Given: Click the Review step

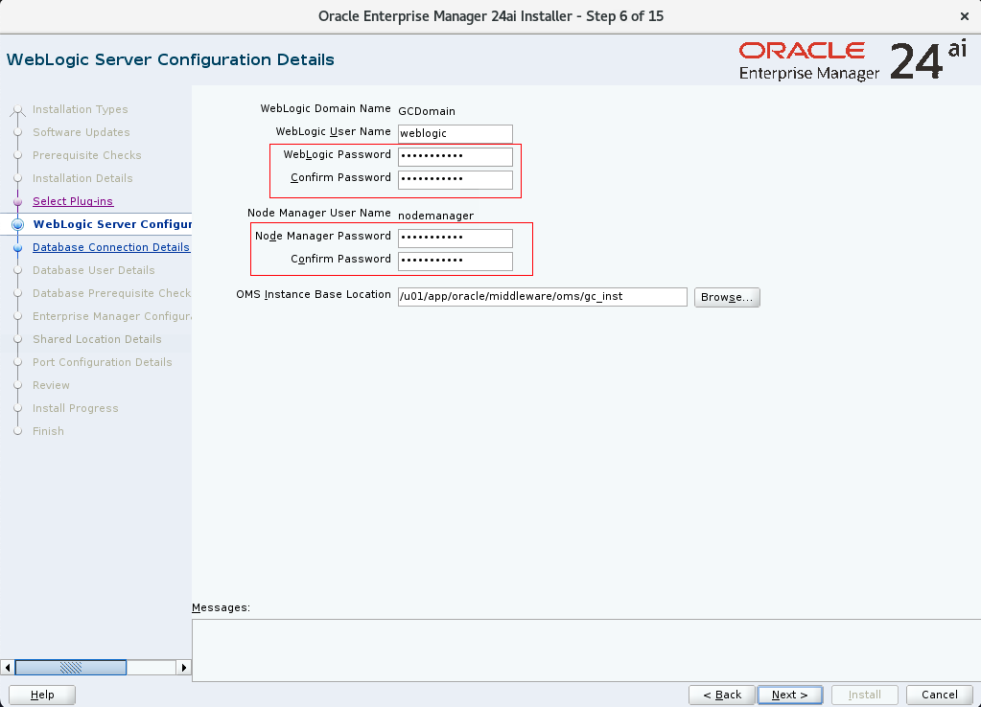Looking at the screenshot, I should click(51, 386).
